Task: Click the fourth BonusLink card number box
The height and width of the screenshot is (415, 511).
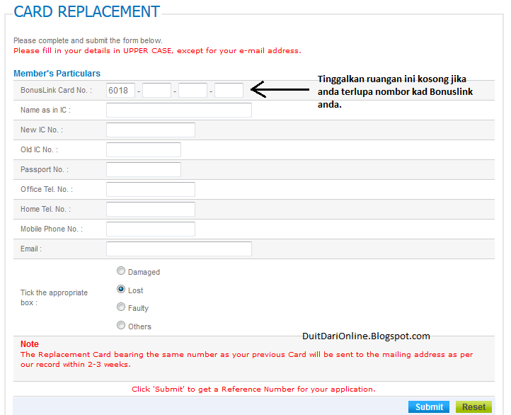Action: (229, 91)
